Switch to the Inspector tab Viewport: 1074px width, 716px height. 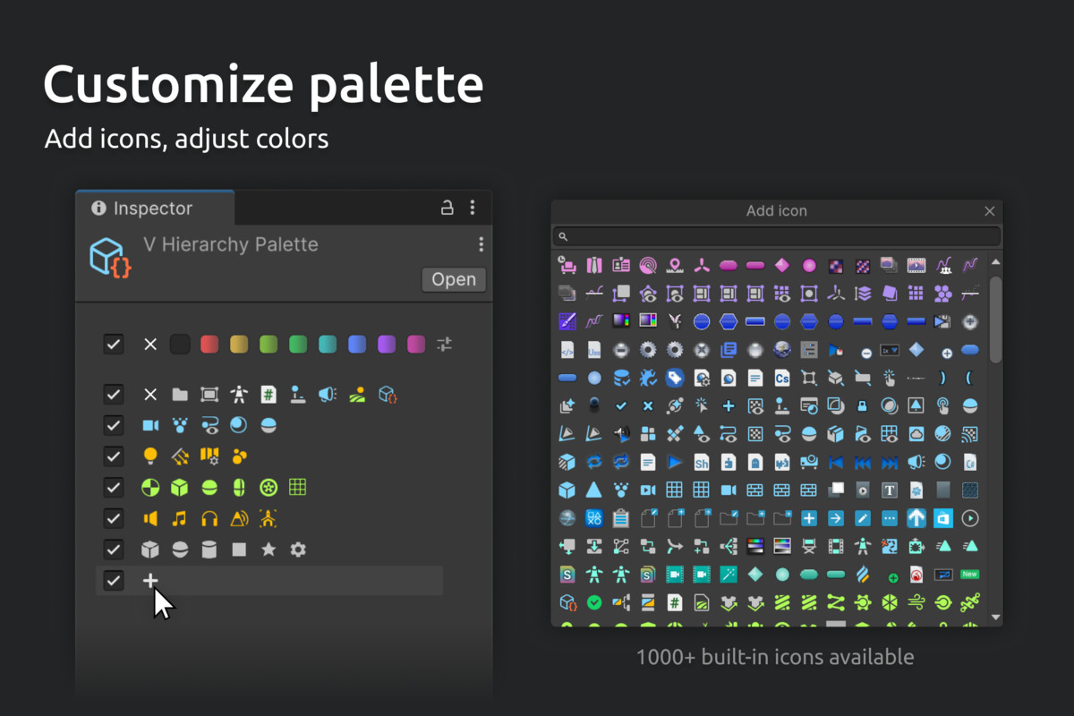pos(154,209)
